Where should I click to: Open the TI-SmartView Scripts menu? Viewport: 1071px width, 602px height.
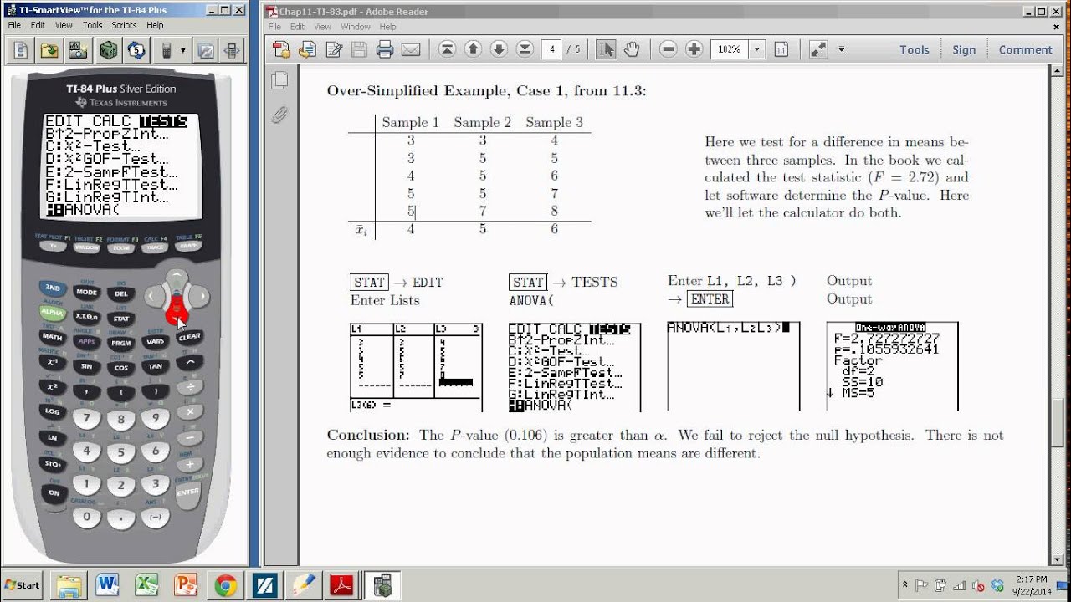pos(124,25)
